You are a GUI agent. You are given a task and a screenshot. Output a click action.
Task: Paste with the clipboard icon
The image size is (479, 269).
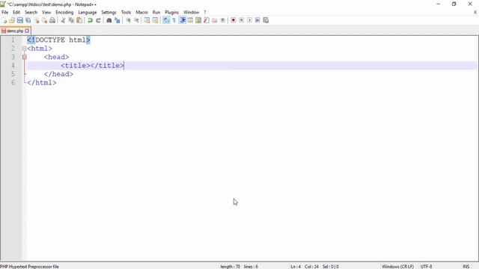click(x=79, y=20)
